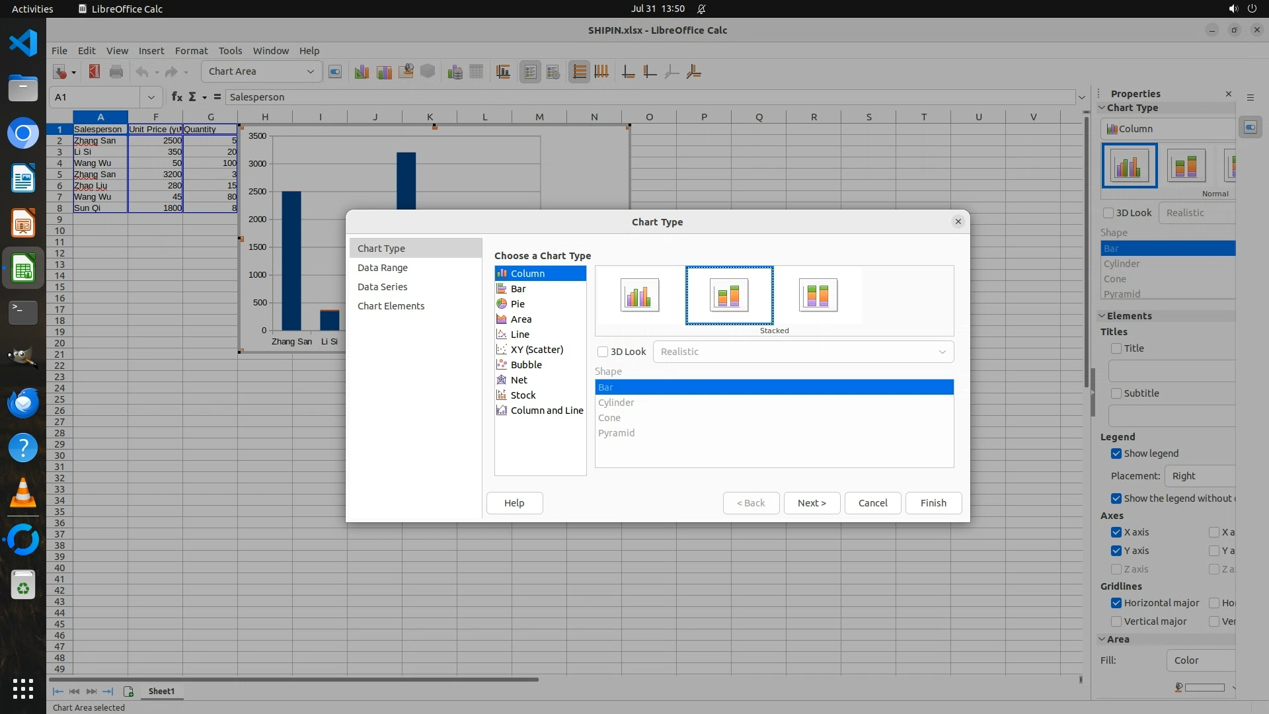The image size is (1269, 714).
Task: Select the Bubble chart type
Action: tap(526, 365)
